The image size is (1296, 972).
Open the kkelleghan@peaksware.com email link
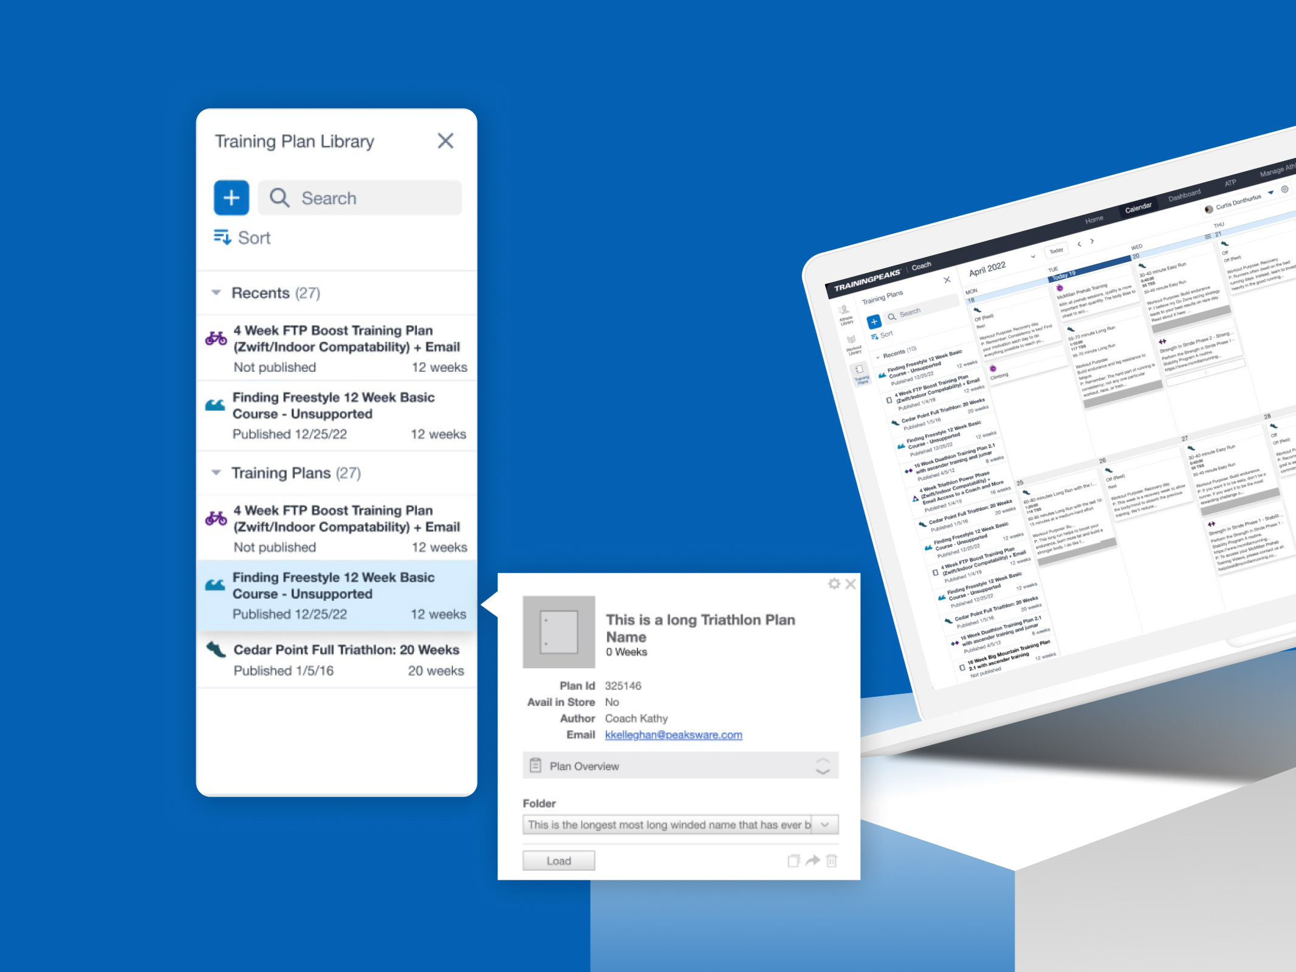point(673,734)
